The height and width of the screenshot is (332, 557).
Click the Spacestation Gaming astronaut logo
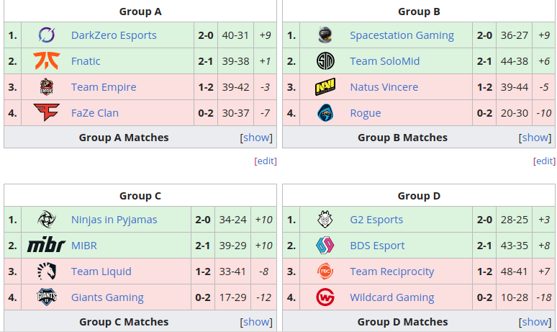click(325, 35)
